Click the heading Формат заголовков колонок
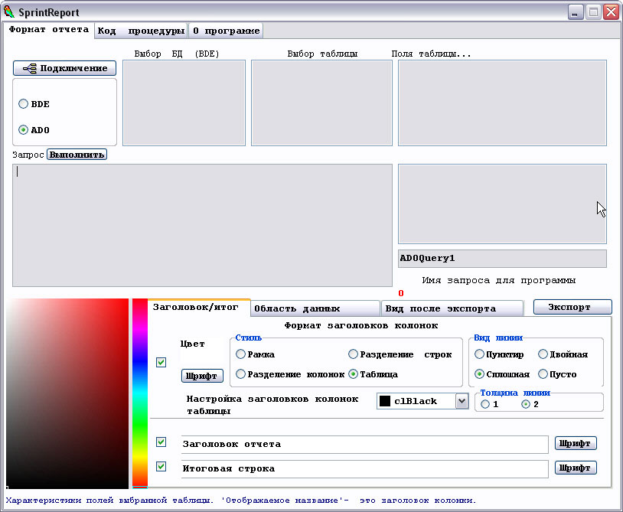Image resolution: width=623 pixels, height=512 pixels. (361, 326)
